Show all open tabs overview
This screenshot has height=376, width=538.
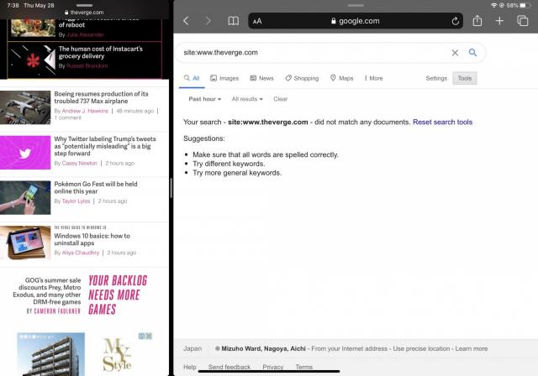click(x=522, y=21)
